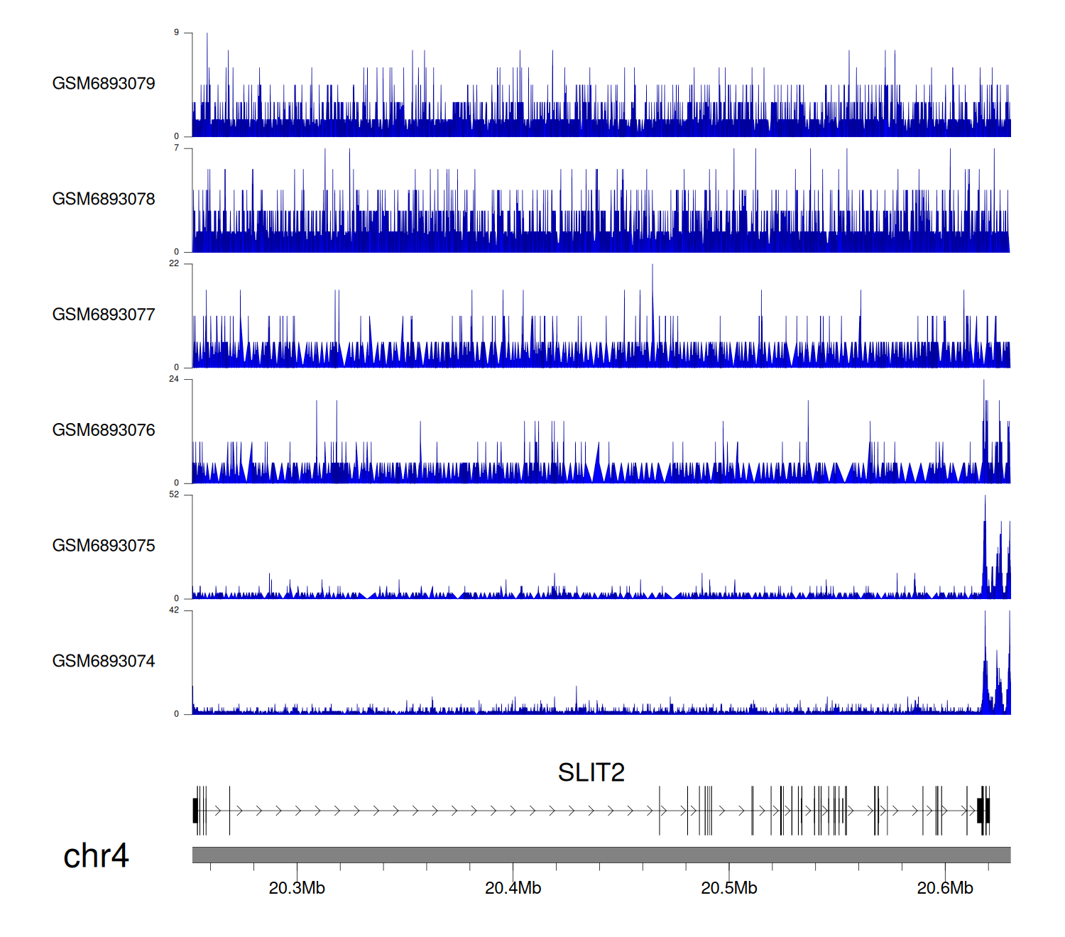Select the 20.4Mb axis position label
Image resolution: width=1065 pixels, height=937 pixels.
click(x=513, y=888)
